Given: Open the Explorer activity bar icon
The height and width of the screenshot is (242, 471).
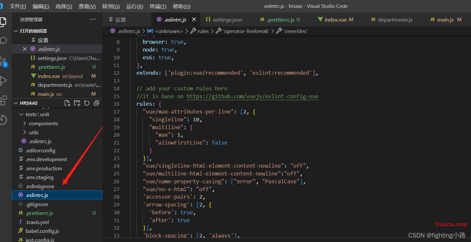Looking at the screenshot, I should [3, 22].
